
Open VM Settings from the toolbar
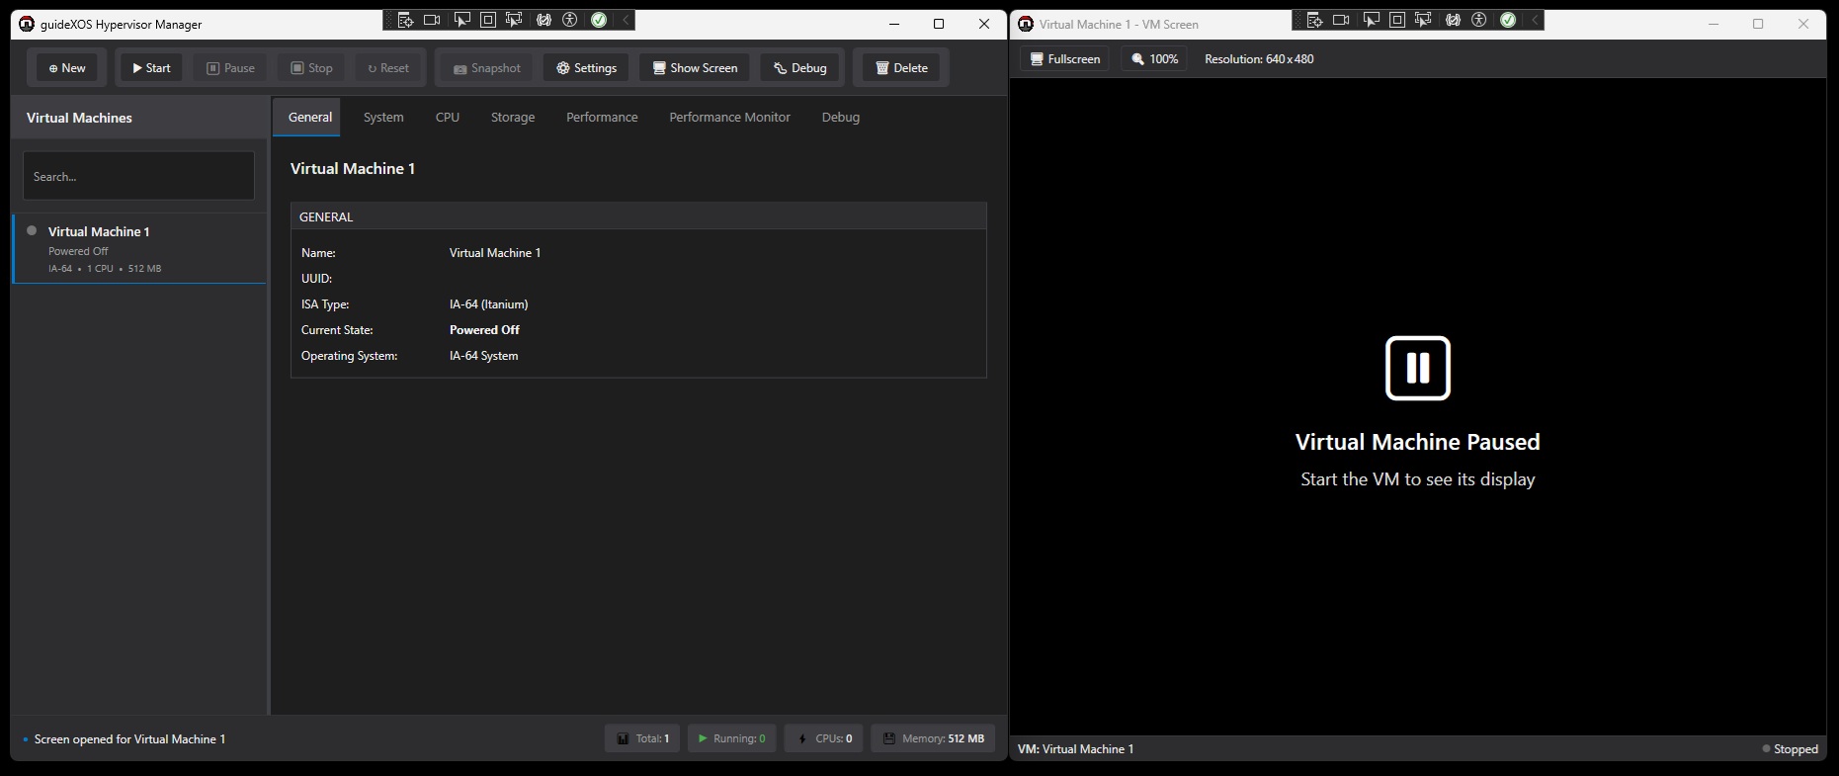tap(586, 68)
